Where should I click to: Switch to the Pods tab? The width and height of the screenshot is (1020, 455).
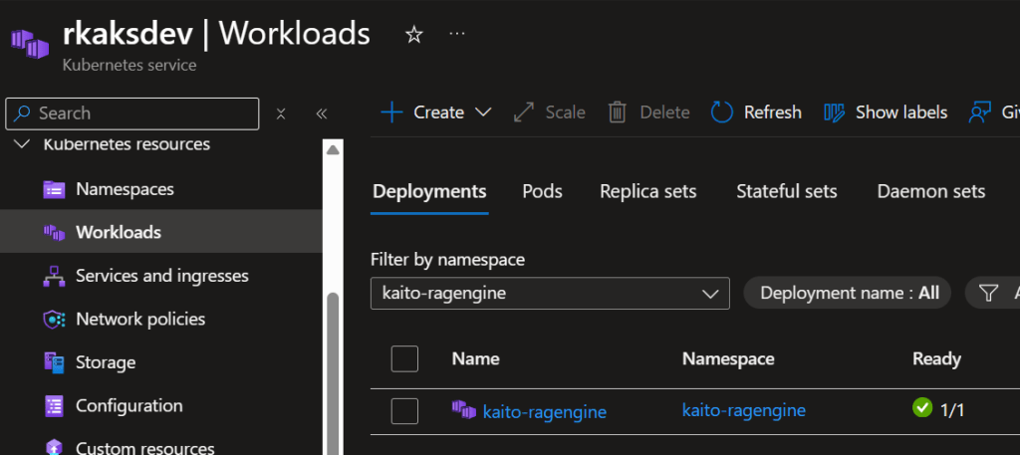tap(542, 191)
